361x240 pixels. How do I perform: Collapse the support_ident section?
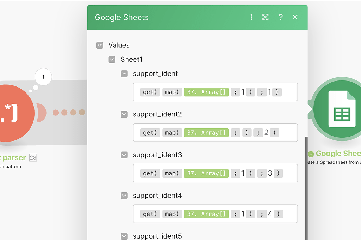click(124, 74)
